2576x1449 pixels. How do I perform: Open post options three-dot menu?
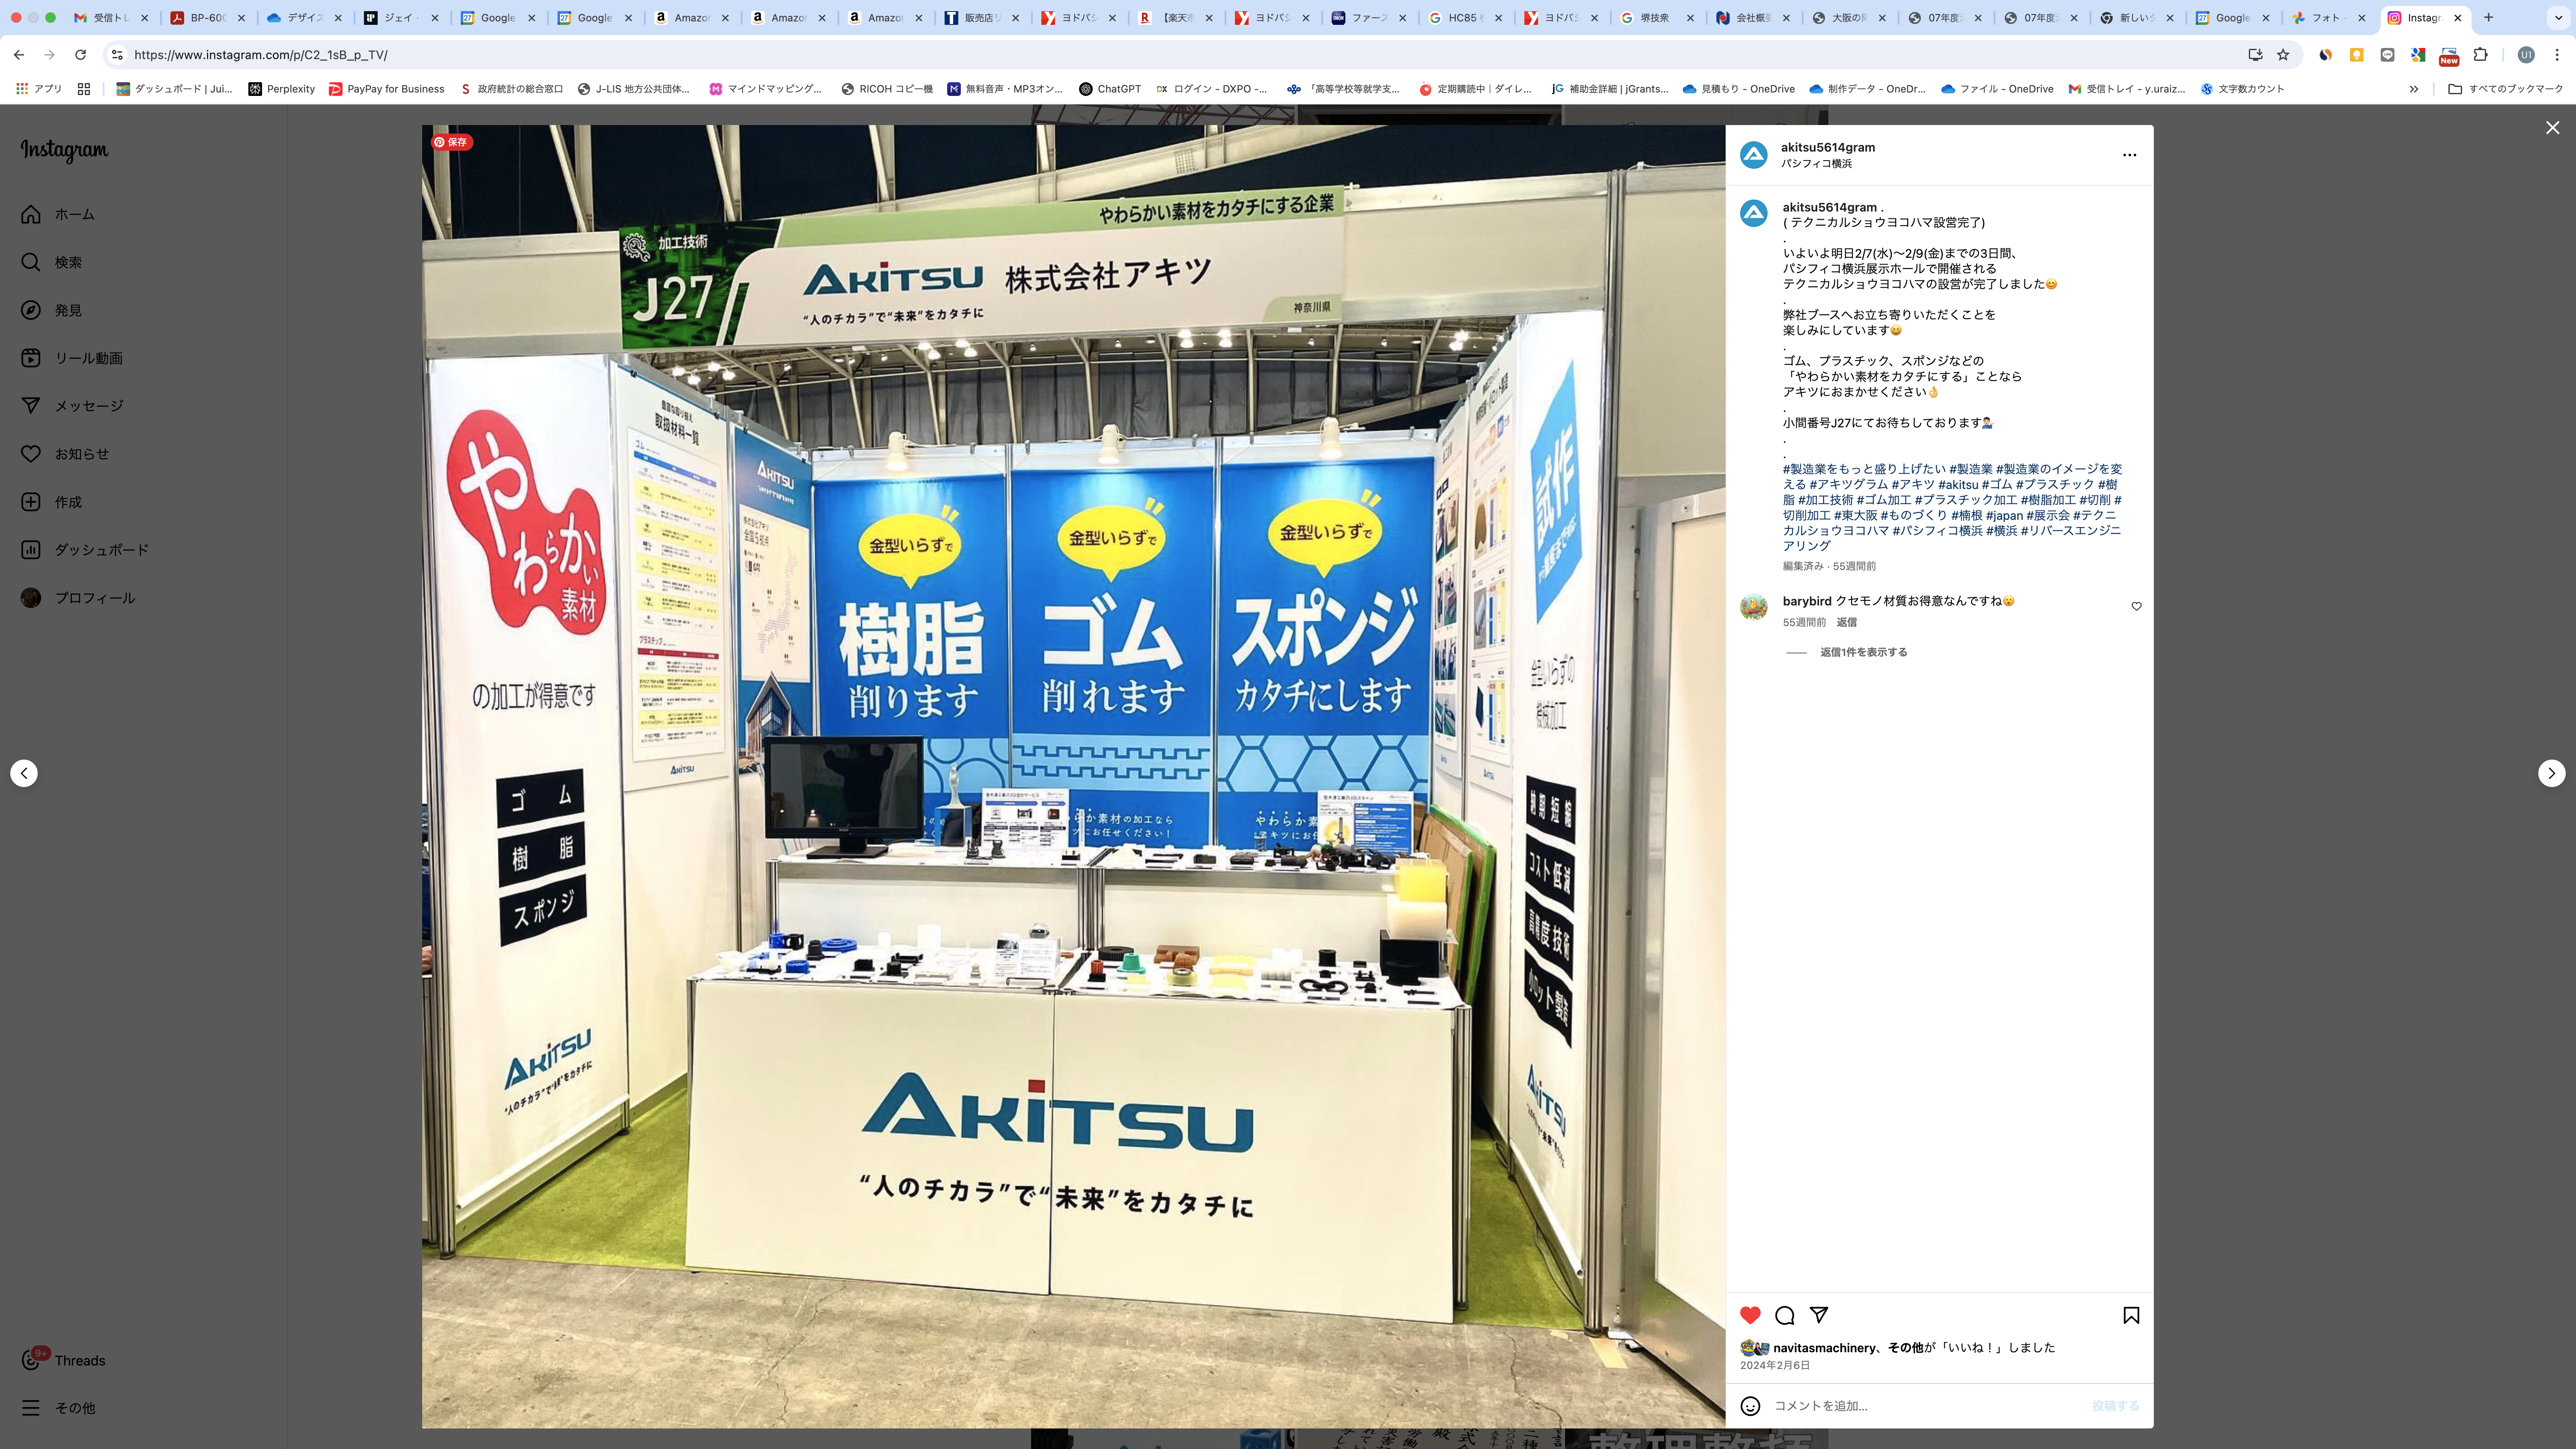pyautogui.click(x=2129, y=155)
